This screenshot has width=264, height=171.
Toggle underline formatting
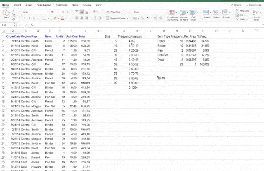click(34, 18)
